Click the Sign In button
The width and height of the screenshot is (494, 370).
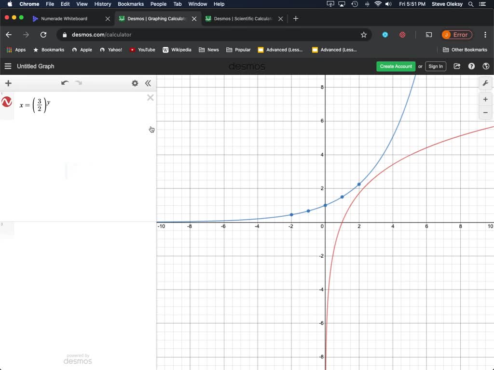pos(435,66)
